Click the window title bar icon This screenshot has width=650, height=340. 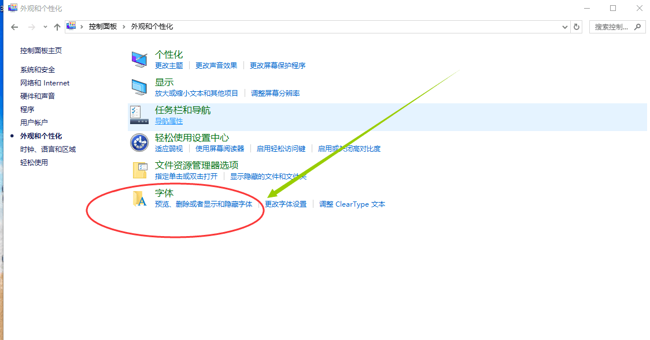(x=13, y=8)
